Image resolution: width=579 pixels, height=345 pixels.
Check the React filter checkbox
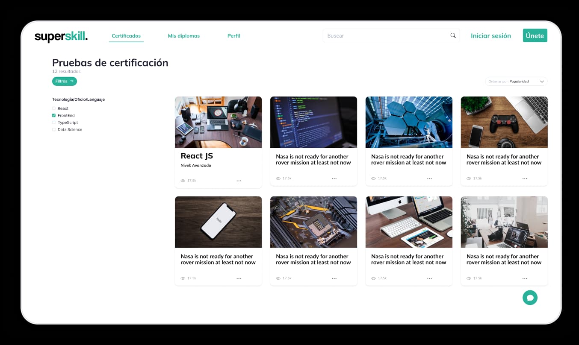tap(54, 108)
